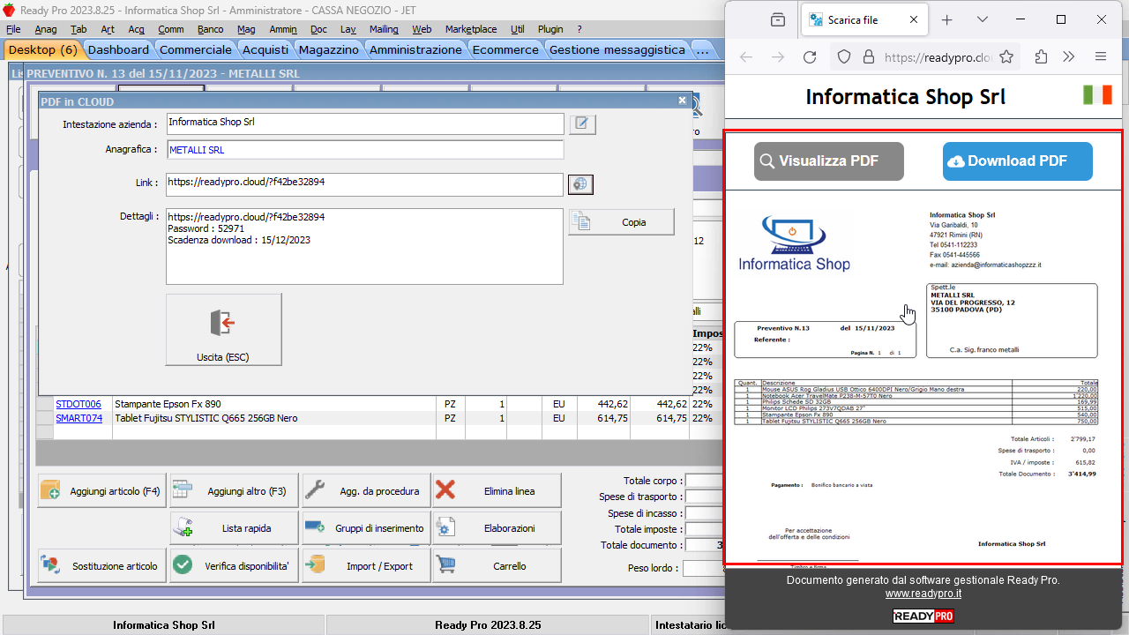Screen dimensions: 1129x635
Task: Click the Anagrafica field METALLI SRL
Action: pyautogui.click(x=364, y=150)
